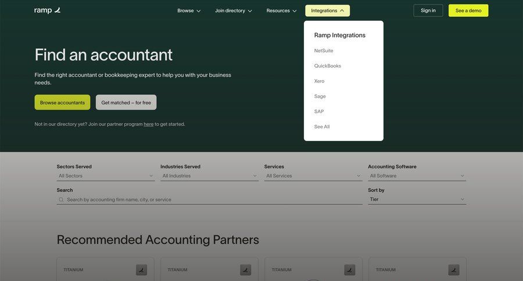Collapse the Integrations menu

point(327,10)
